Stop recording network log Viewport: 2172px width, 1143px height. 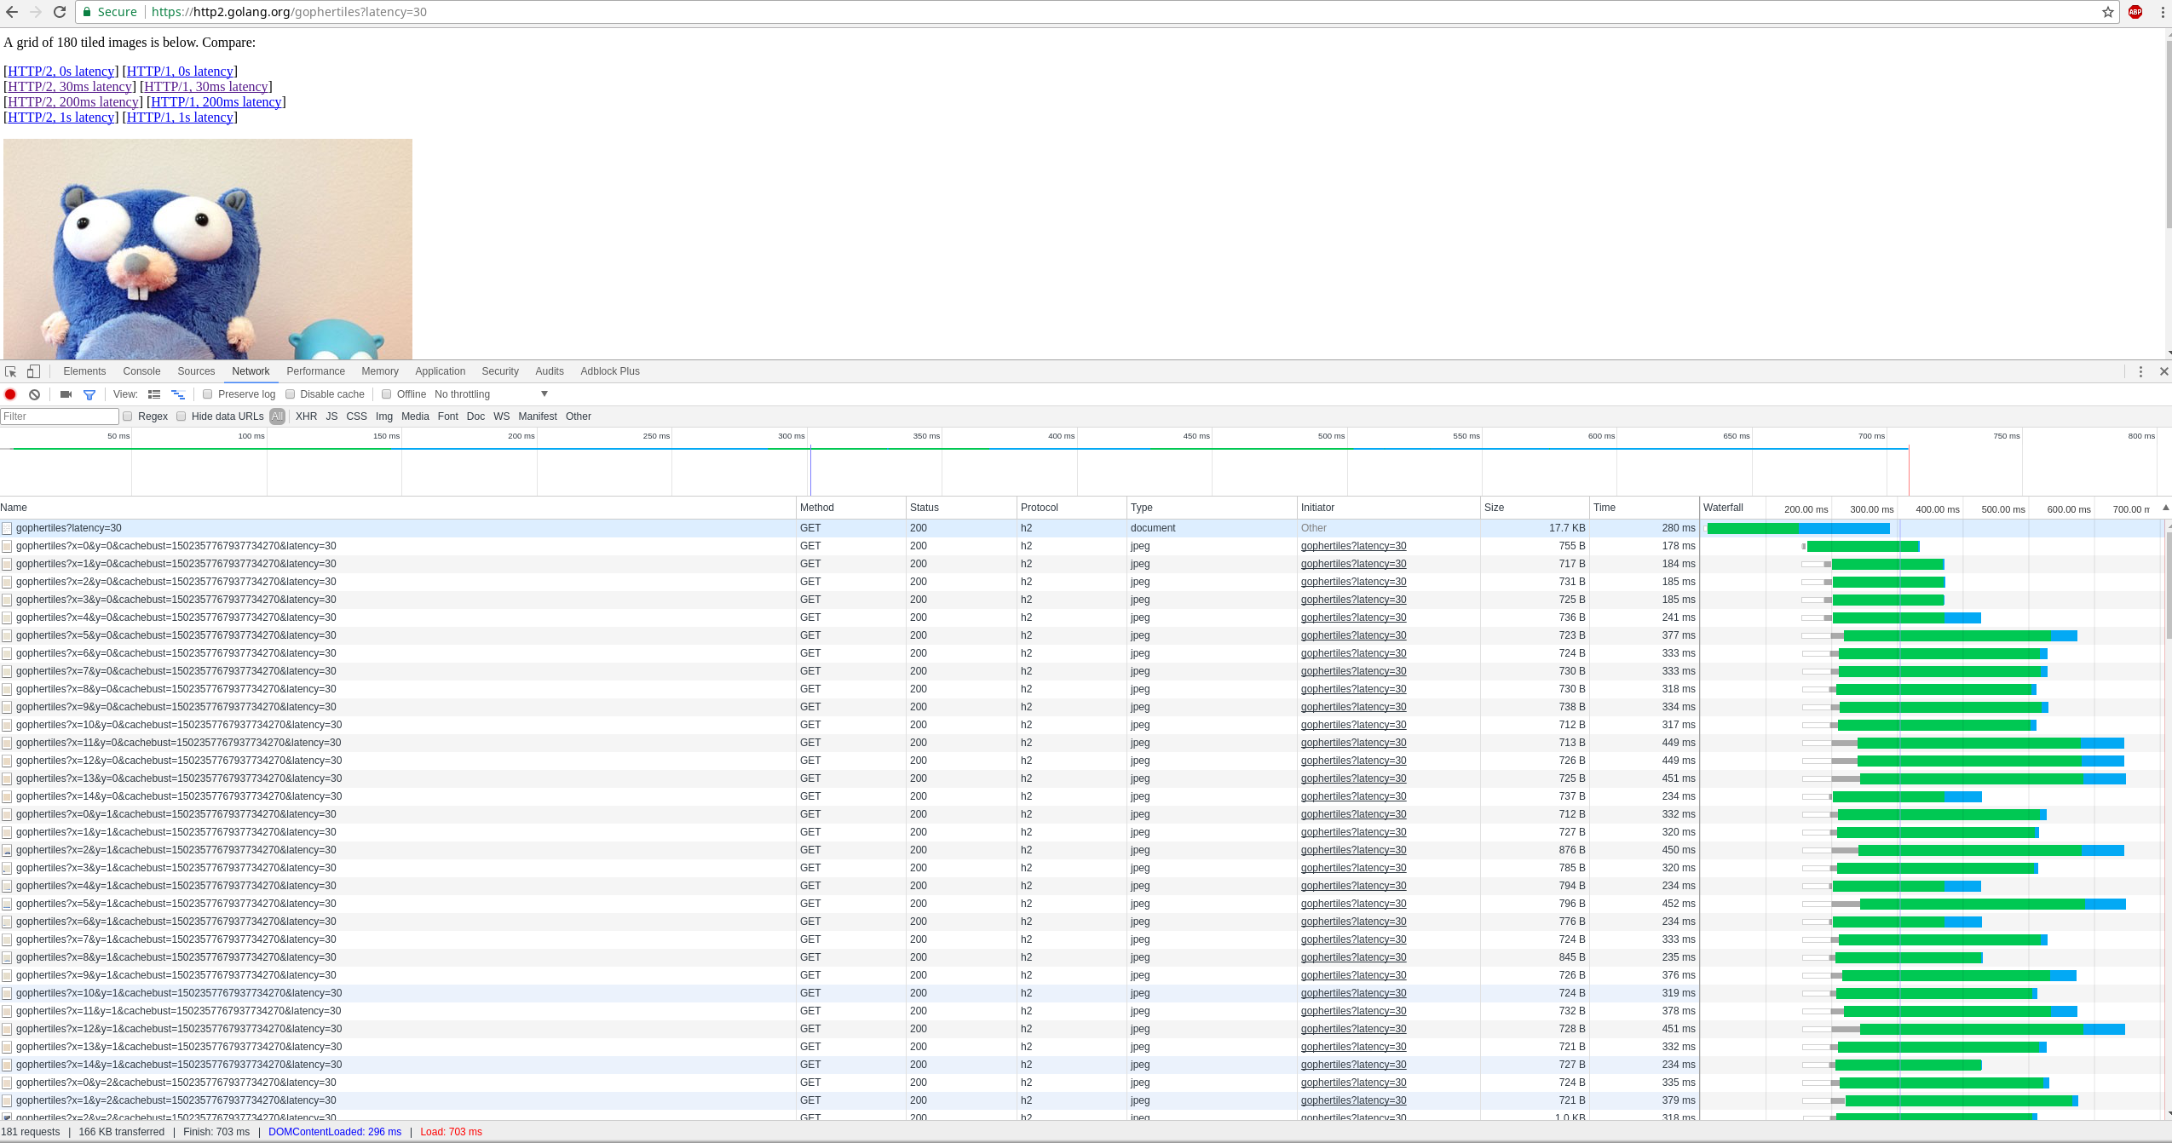tap(10, 394)
